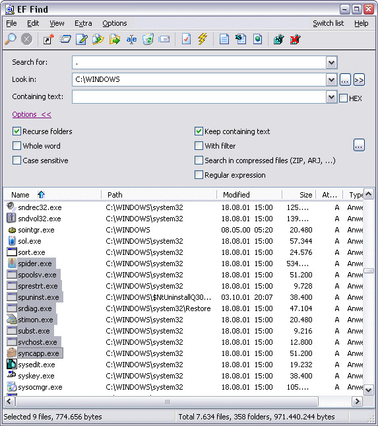Select the sysocmgr.exe row
The image size is (378, 426).
[x=185, y=387]
